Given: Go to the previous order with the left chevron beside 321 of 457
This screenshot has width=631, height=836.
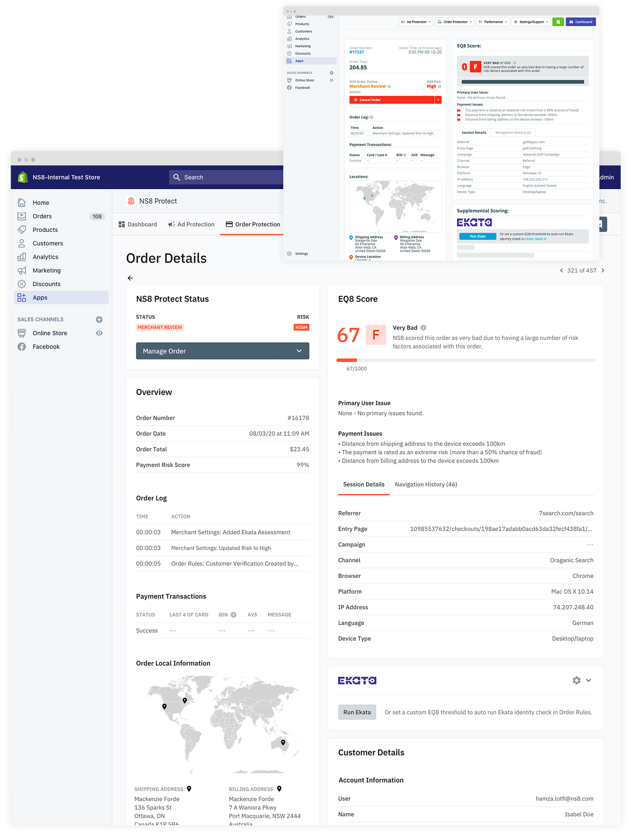Looking at the screenshot, I should point(561,270).
